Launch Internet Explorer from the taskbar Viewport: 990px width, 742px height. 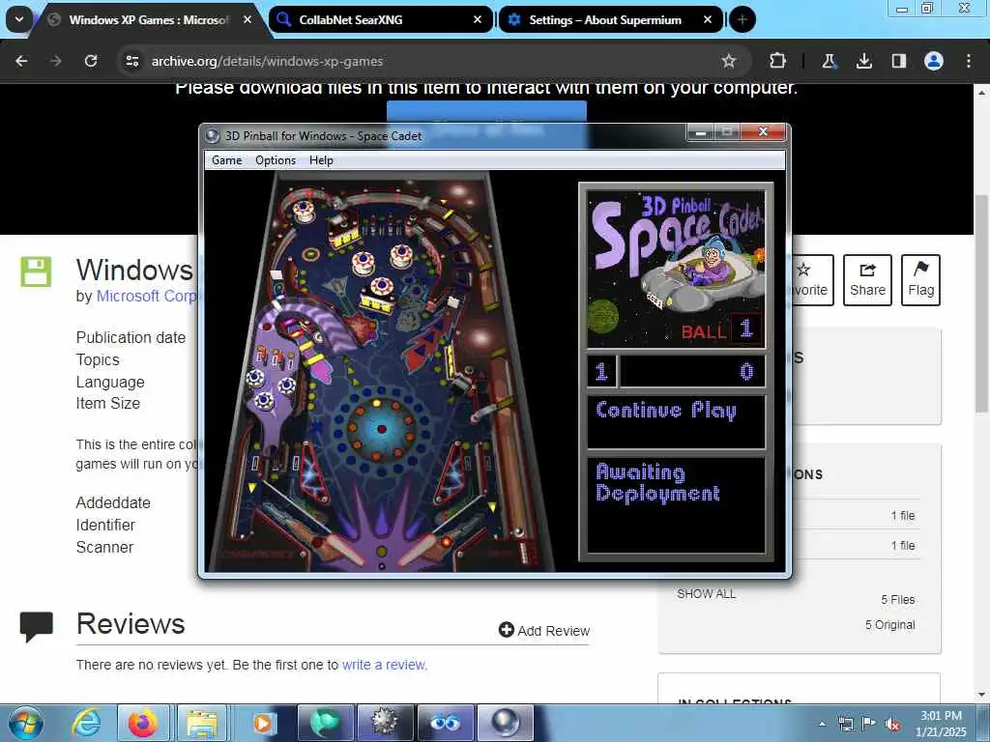[x=86, y=723]
